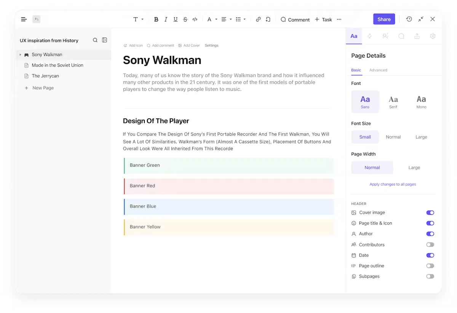Enable the Subpages switch
This screenshot has width=457, height=313.
tap(430, 276)
